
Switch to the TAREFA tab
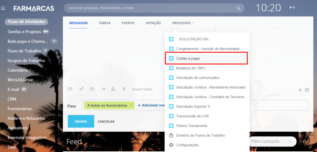(x=104, y=23)
